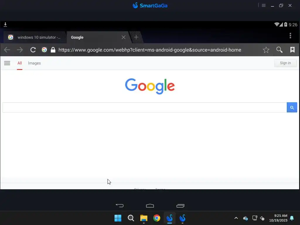
Task: Focus the URL address bar text
Action: click(x=150, y=50)
